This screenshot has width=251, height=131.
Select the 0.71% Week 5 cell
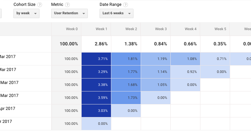coord(215,59)
